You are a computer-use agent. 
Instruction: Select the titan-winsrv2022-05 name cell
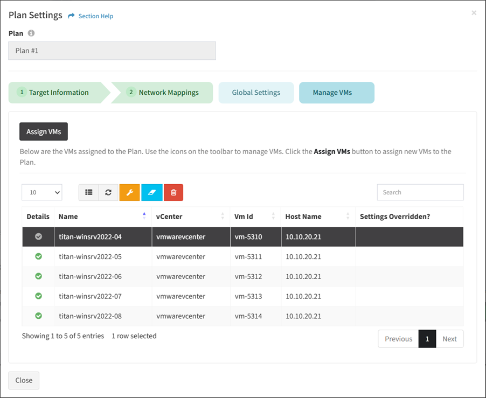point(103,256)
